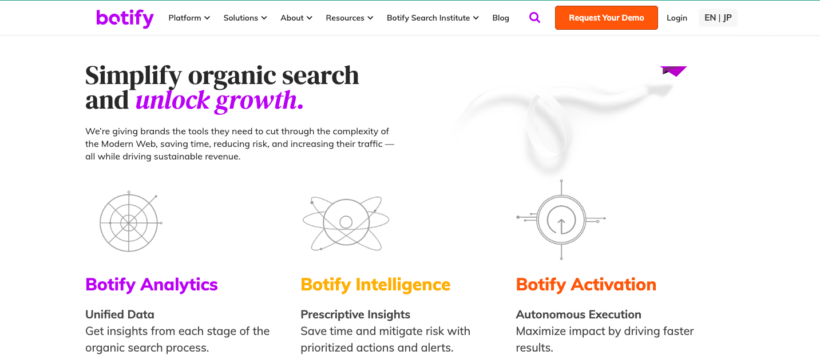This screenshot has width=820, height=363.
Task: Expand the Resources dropdown
Action: tap(349, 18)
